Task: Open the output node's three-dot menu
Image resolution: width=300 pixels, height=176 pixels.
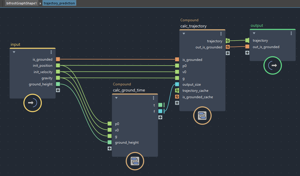Action: pos(291,33)
